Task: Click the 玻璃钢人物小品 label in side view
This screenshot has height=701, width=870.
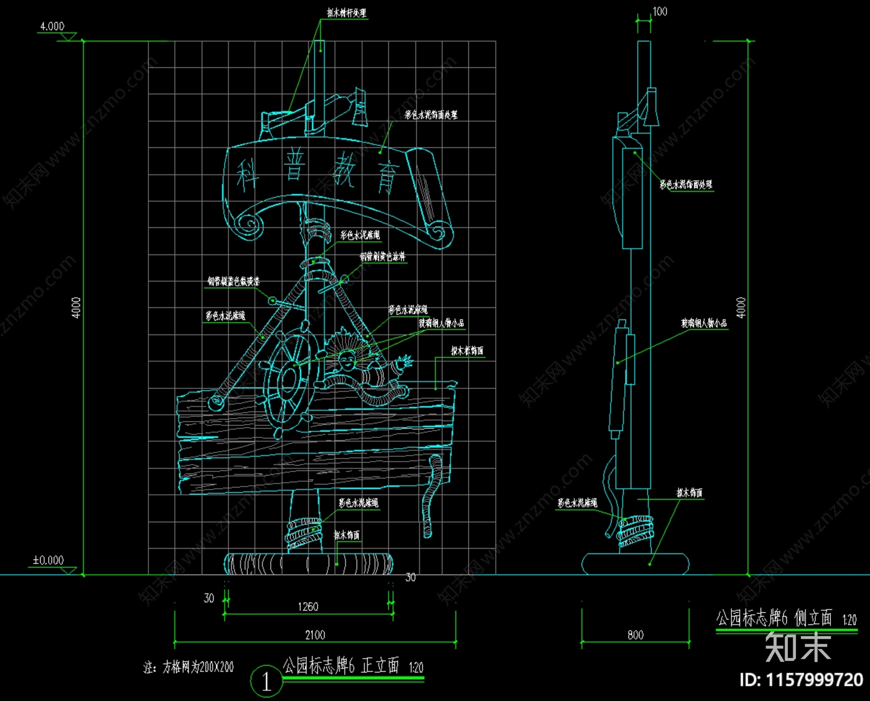Action: (704, 323)
